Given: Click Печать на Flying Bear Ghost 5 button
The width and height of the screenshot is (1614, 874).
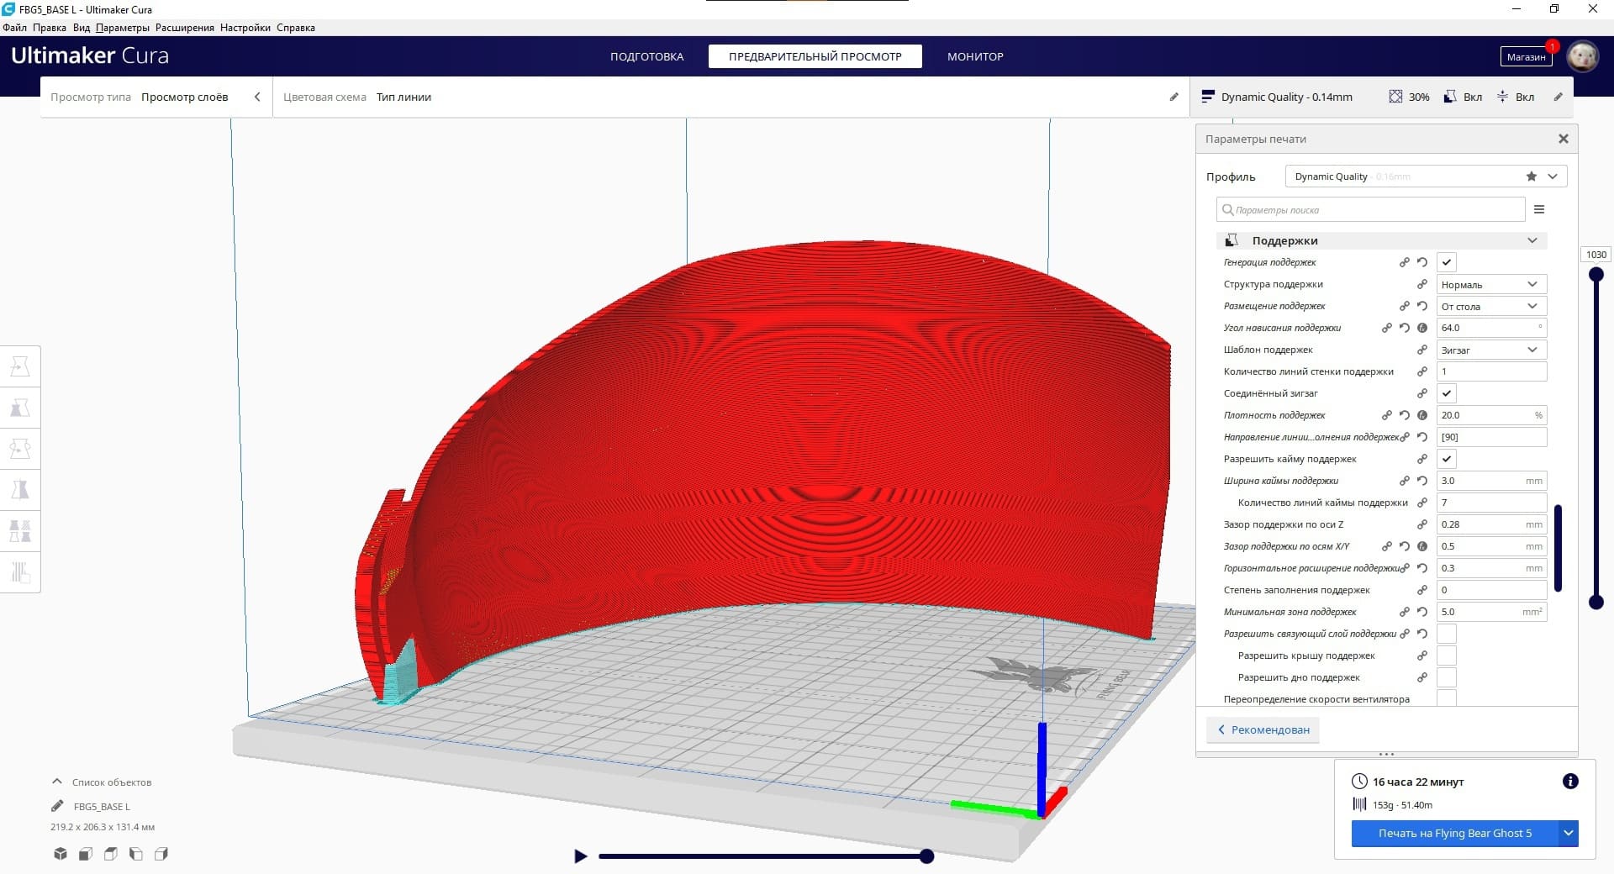Looking at the screenshot, I should (1455, 833).
